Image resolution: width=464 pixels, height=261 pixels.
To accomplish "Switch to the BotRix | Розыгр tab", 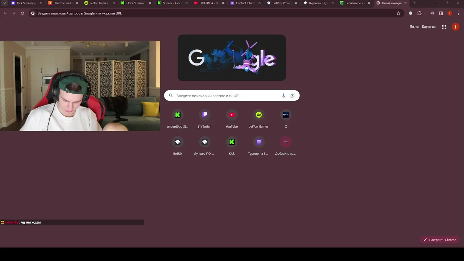I will pyautogui.click(x=282, y=3).
